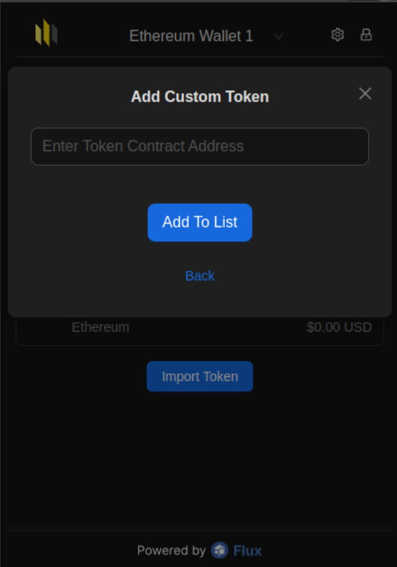Click empty dialog area above Add To List
Screen dimensions: 397x567
pyautogui.click(x=200, y=184)
